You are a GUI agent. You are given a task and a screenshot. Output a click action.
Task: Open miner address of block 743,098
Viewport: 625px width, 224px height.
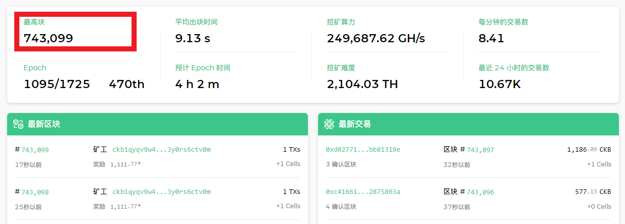[x=161, y=192]
